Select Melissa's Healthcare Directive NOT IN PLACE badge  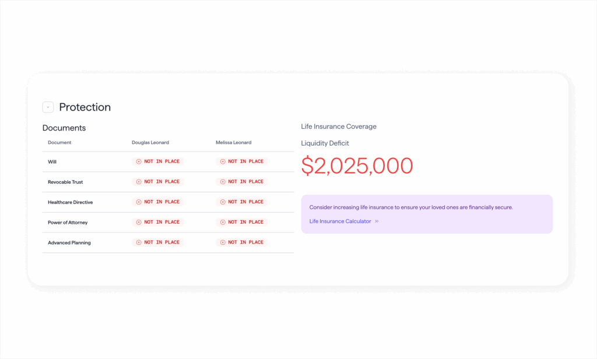pyautogui.click(x=242, y=202)
